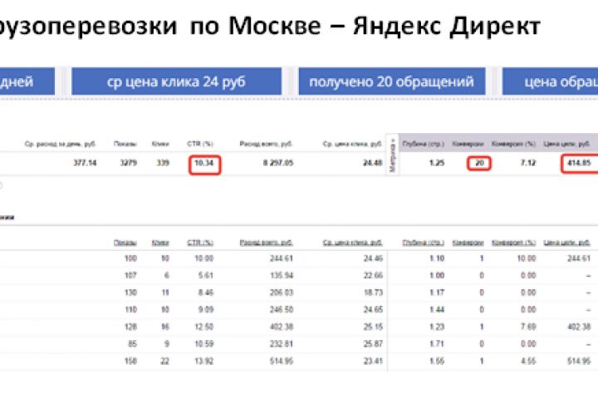This screenshot has width=598, height=399.
Task: Click the total spend value 8 297.05
Action: tap(278, 163)
